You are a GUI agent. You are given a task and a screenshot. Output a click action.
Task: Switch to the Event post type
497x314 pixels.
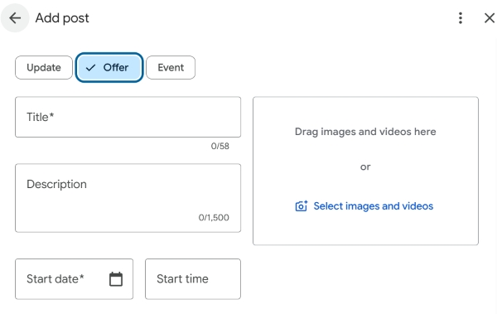tap(171, 68)
